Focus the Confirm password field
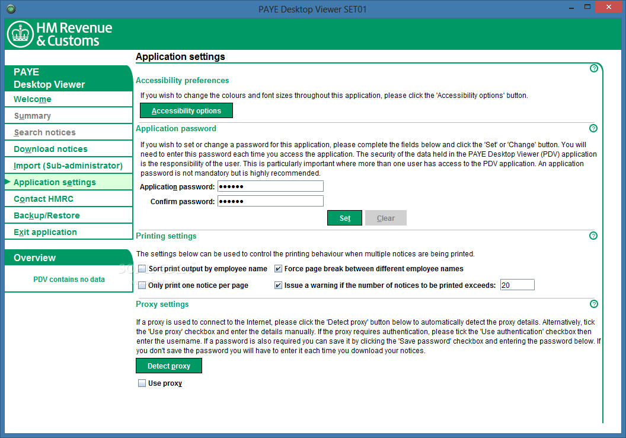The height and width of the screenshot is (438, 626). pos(270,201)
